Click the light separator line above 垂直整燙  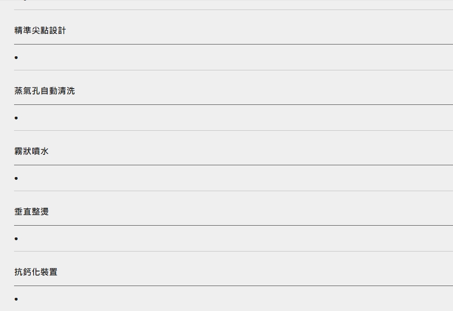[x=233, y=191]
